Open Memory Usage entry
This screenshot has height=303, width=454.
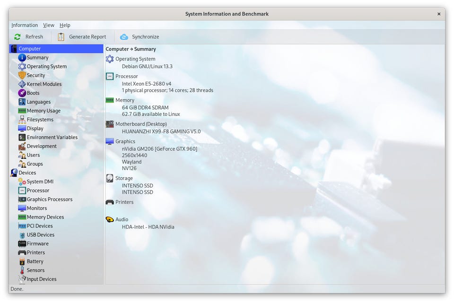pyautogui.click(x=44, y=111)
